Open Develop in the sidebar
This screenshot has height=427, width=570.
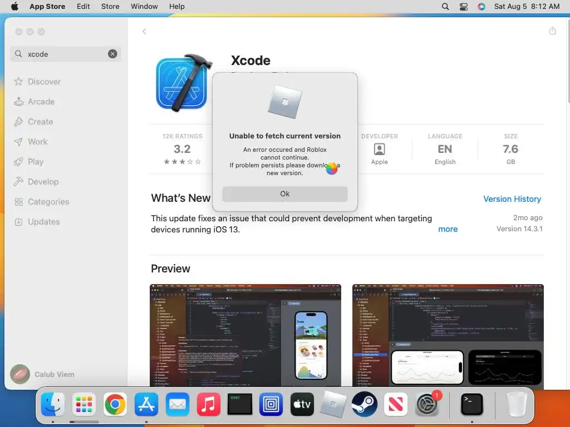pos(36,182)
